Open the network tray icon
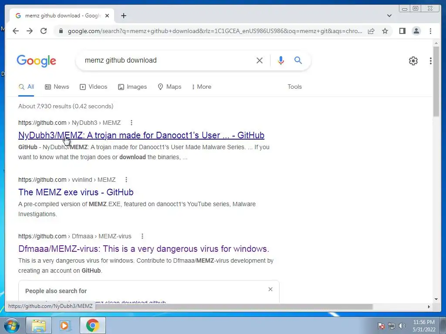 [x=392, y=326]
